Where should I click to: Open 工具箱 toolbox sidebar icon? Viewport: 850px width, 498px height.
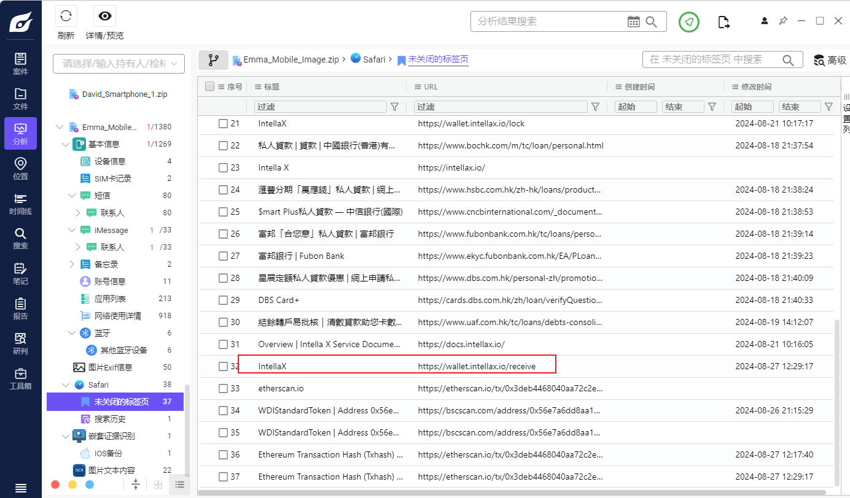pyautogui.click(x=20, y=378)
